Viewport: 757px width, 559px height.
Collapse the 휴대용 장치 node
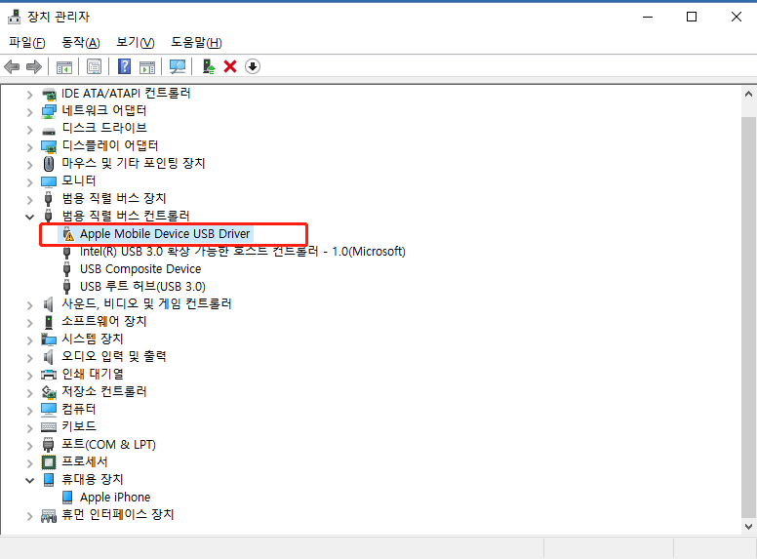(x=30, y=480)
